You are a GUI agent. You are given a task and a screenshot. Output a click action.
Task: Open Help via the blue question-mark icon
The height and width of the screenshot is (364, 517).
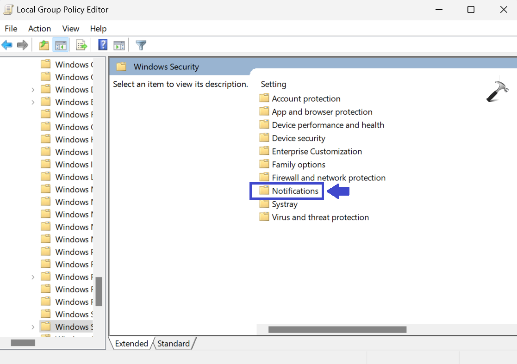(103, 45)
